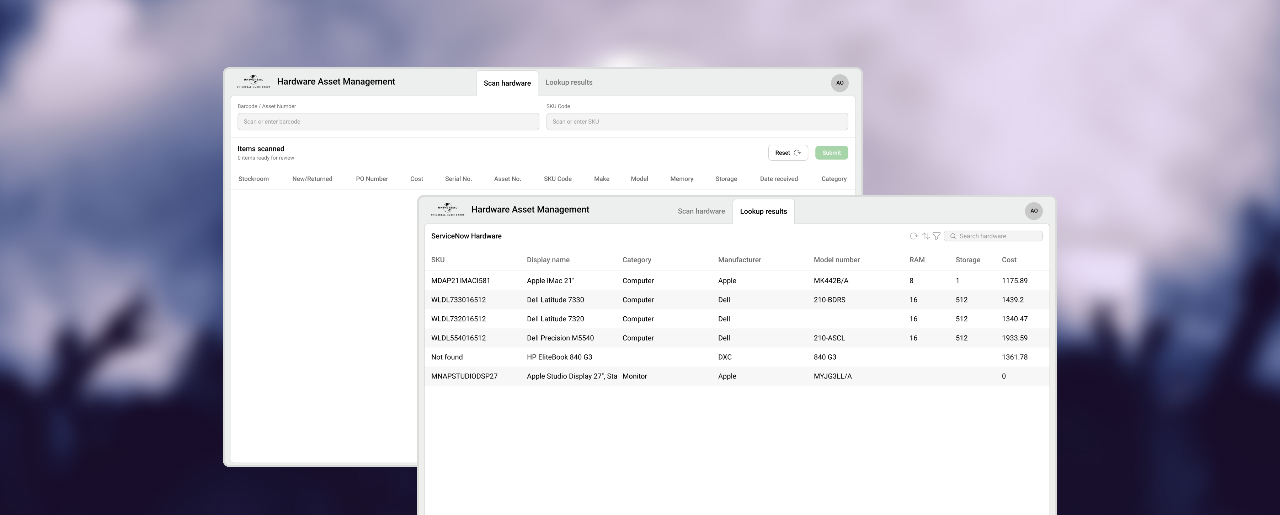
Task: Click the RAM column header
Action: tap(917, 260)
